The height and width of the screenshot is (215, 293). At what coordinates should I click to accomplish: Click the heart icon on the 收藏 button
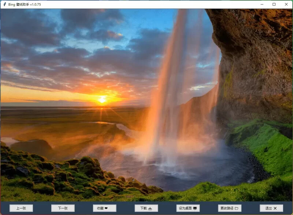click(x=106, y=208)
